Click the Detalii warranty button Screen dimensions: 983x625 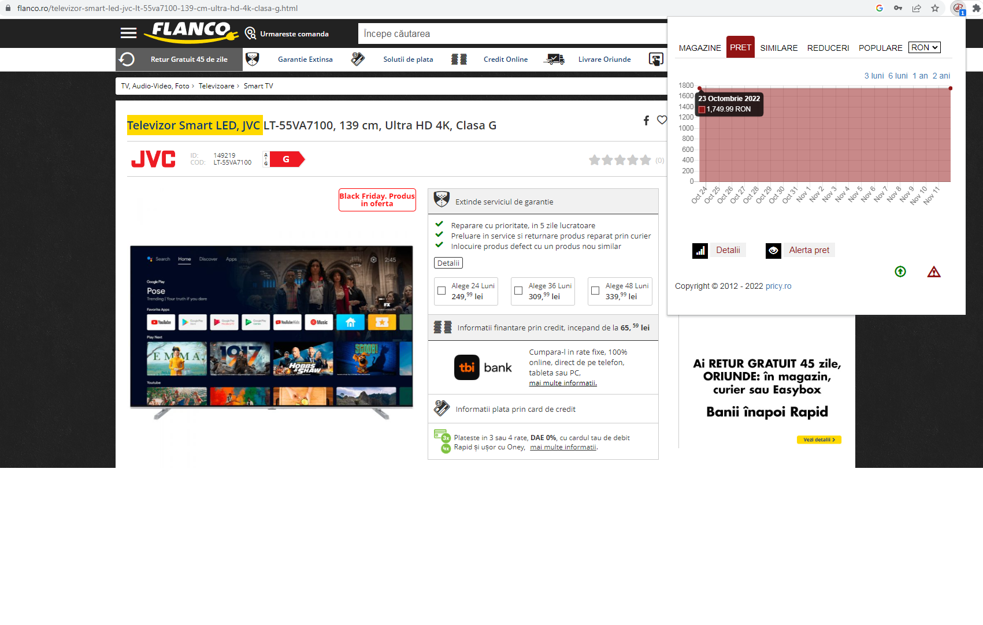[448, 263]
